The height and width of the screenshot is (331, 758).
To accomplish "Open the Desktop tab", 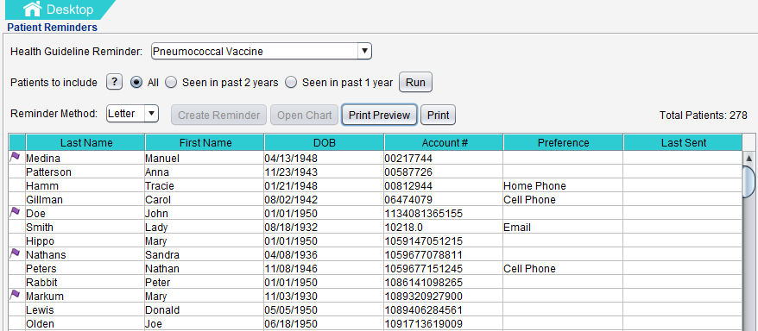I will [60, 9].
